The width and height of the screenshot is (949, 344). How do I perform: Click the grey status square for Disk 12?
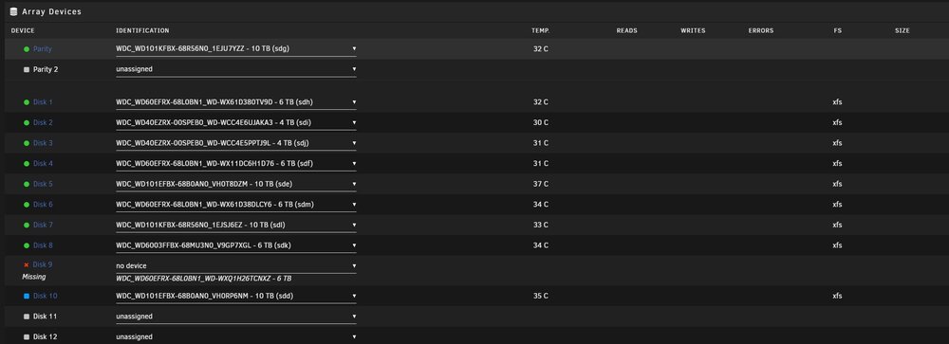tap(26, 336)
